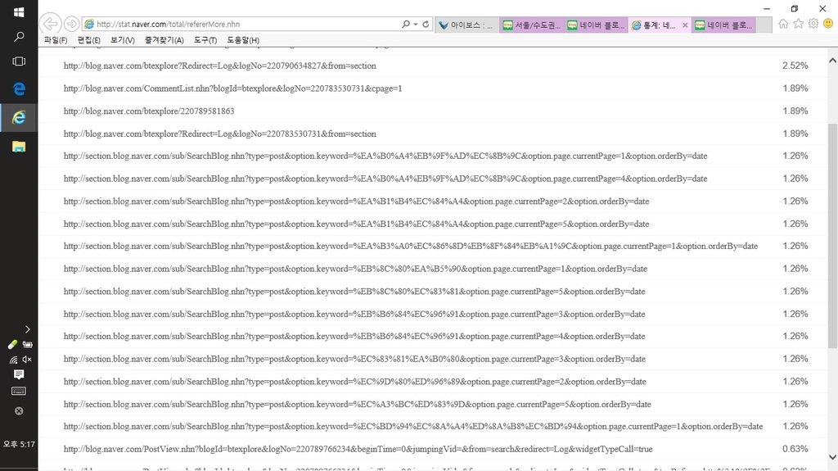Switch to the 아이보스 tab
Viewport: 838px width, 471px height.
(467, 25)
